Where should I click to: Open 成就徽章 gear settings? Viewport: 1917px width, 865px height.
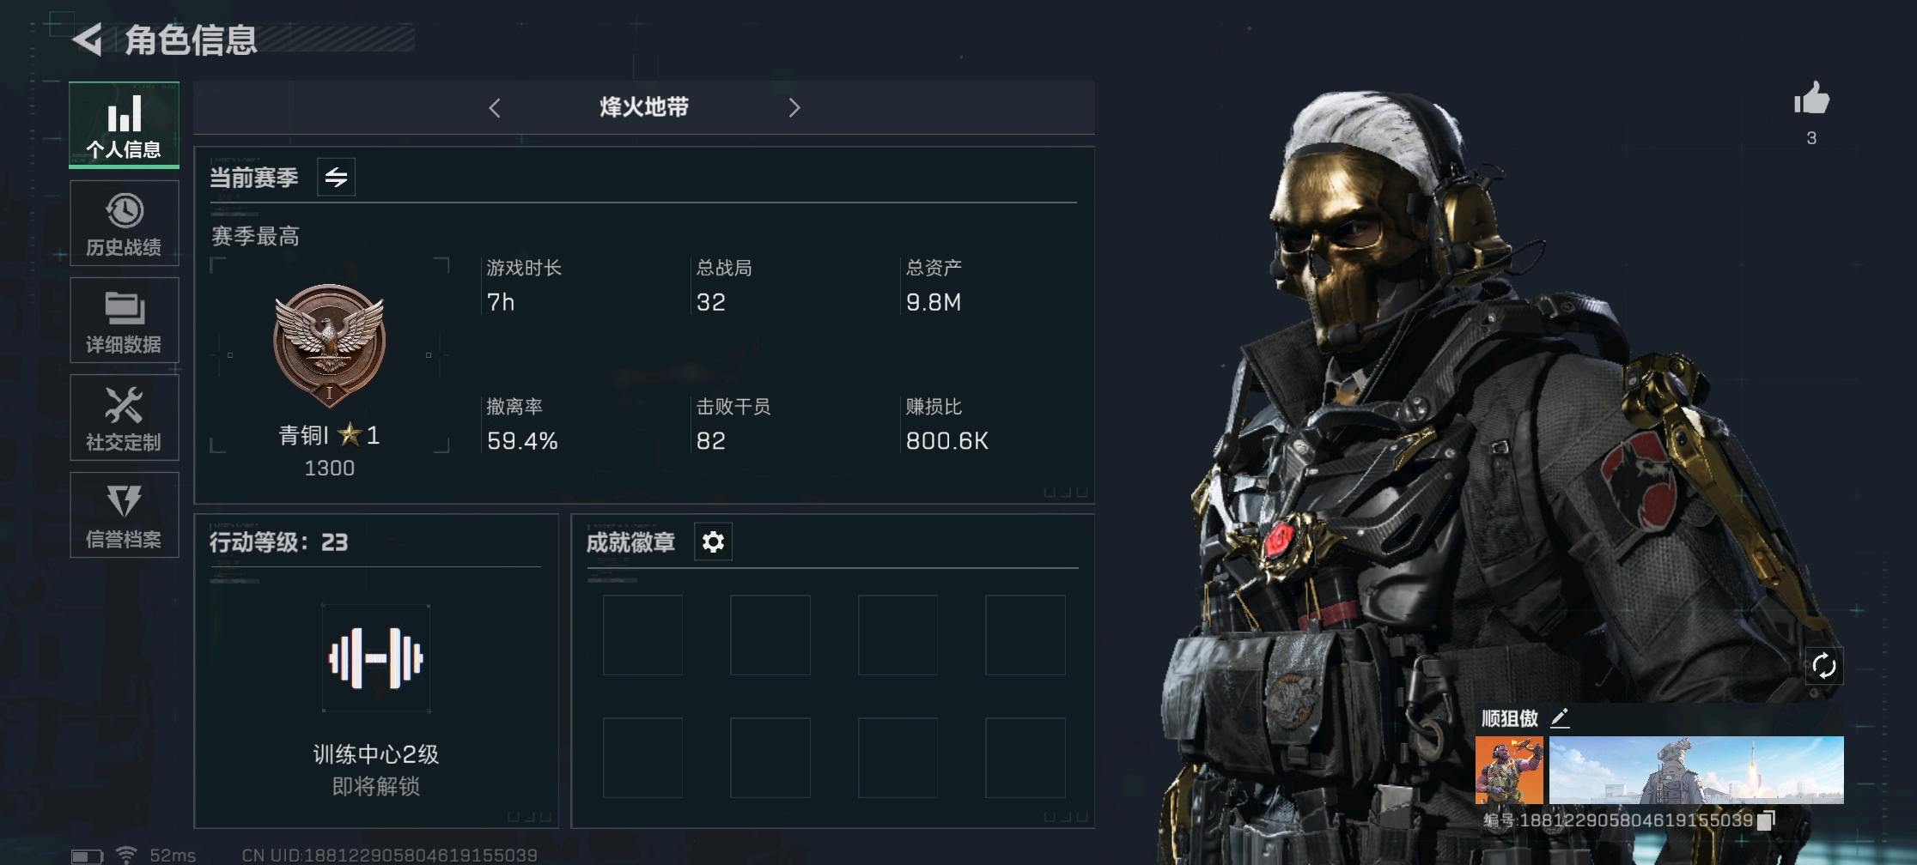tap(713, 541)
